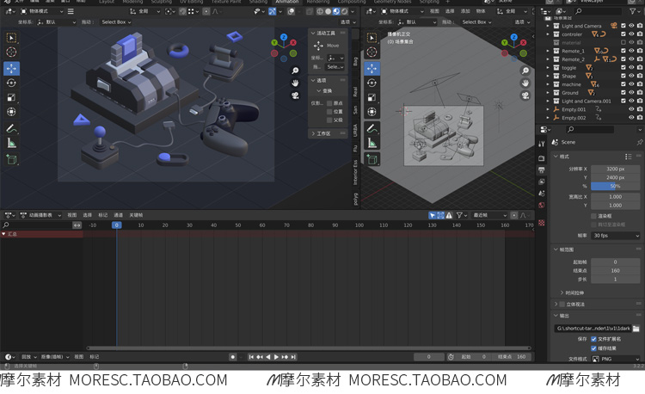Screen dimensions: 645x394
Task: Switch to the Rendering workspace tab
Action: (x=317, y=2)
